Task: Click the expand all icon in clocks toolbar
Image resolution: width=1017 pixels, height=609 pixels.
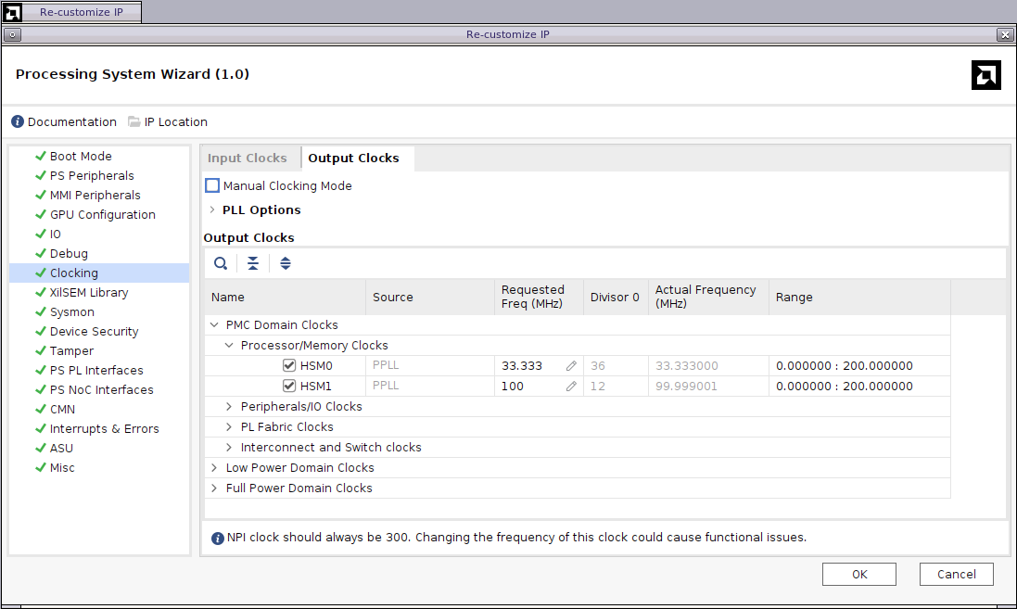Action: tap(286, 263)
